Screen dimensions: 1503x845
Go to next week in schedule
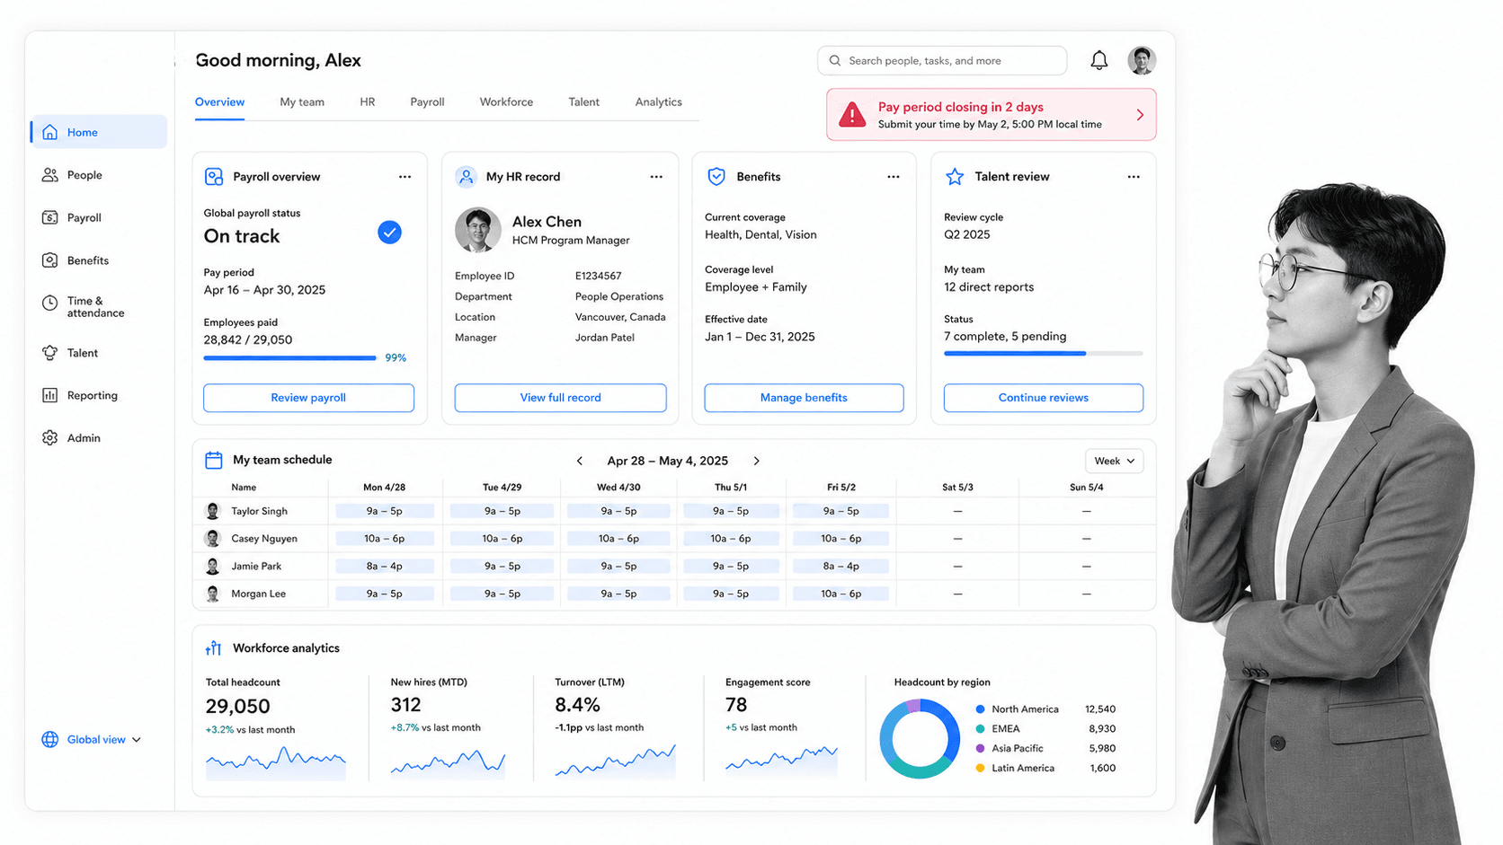tap(757, 461)
